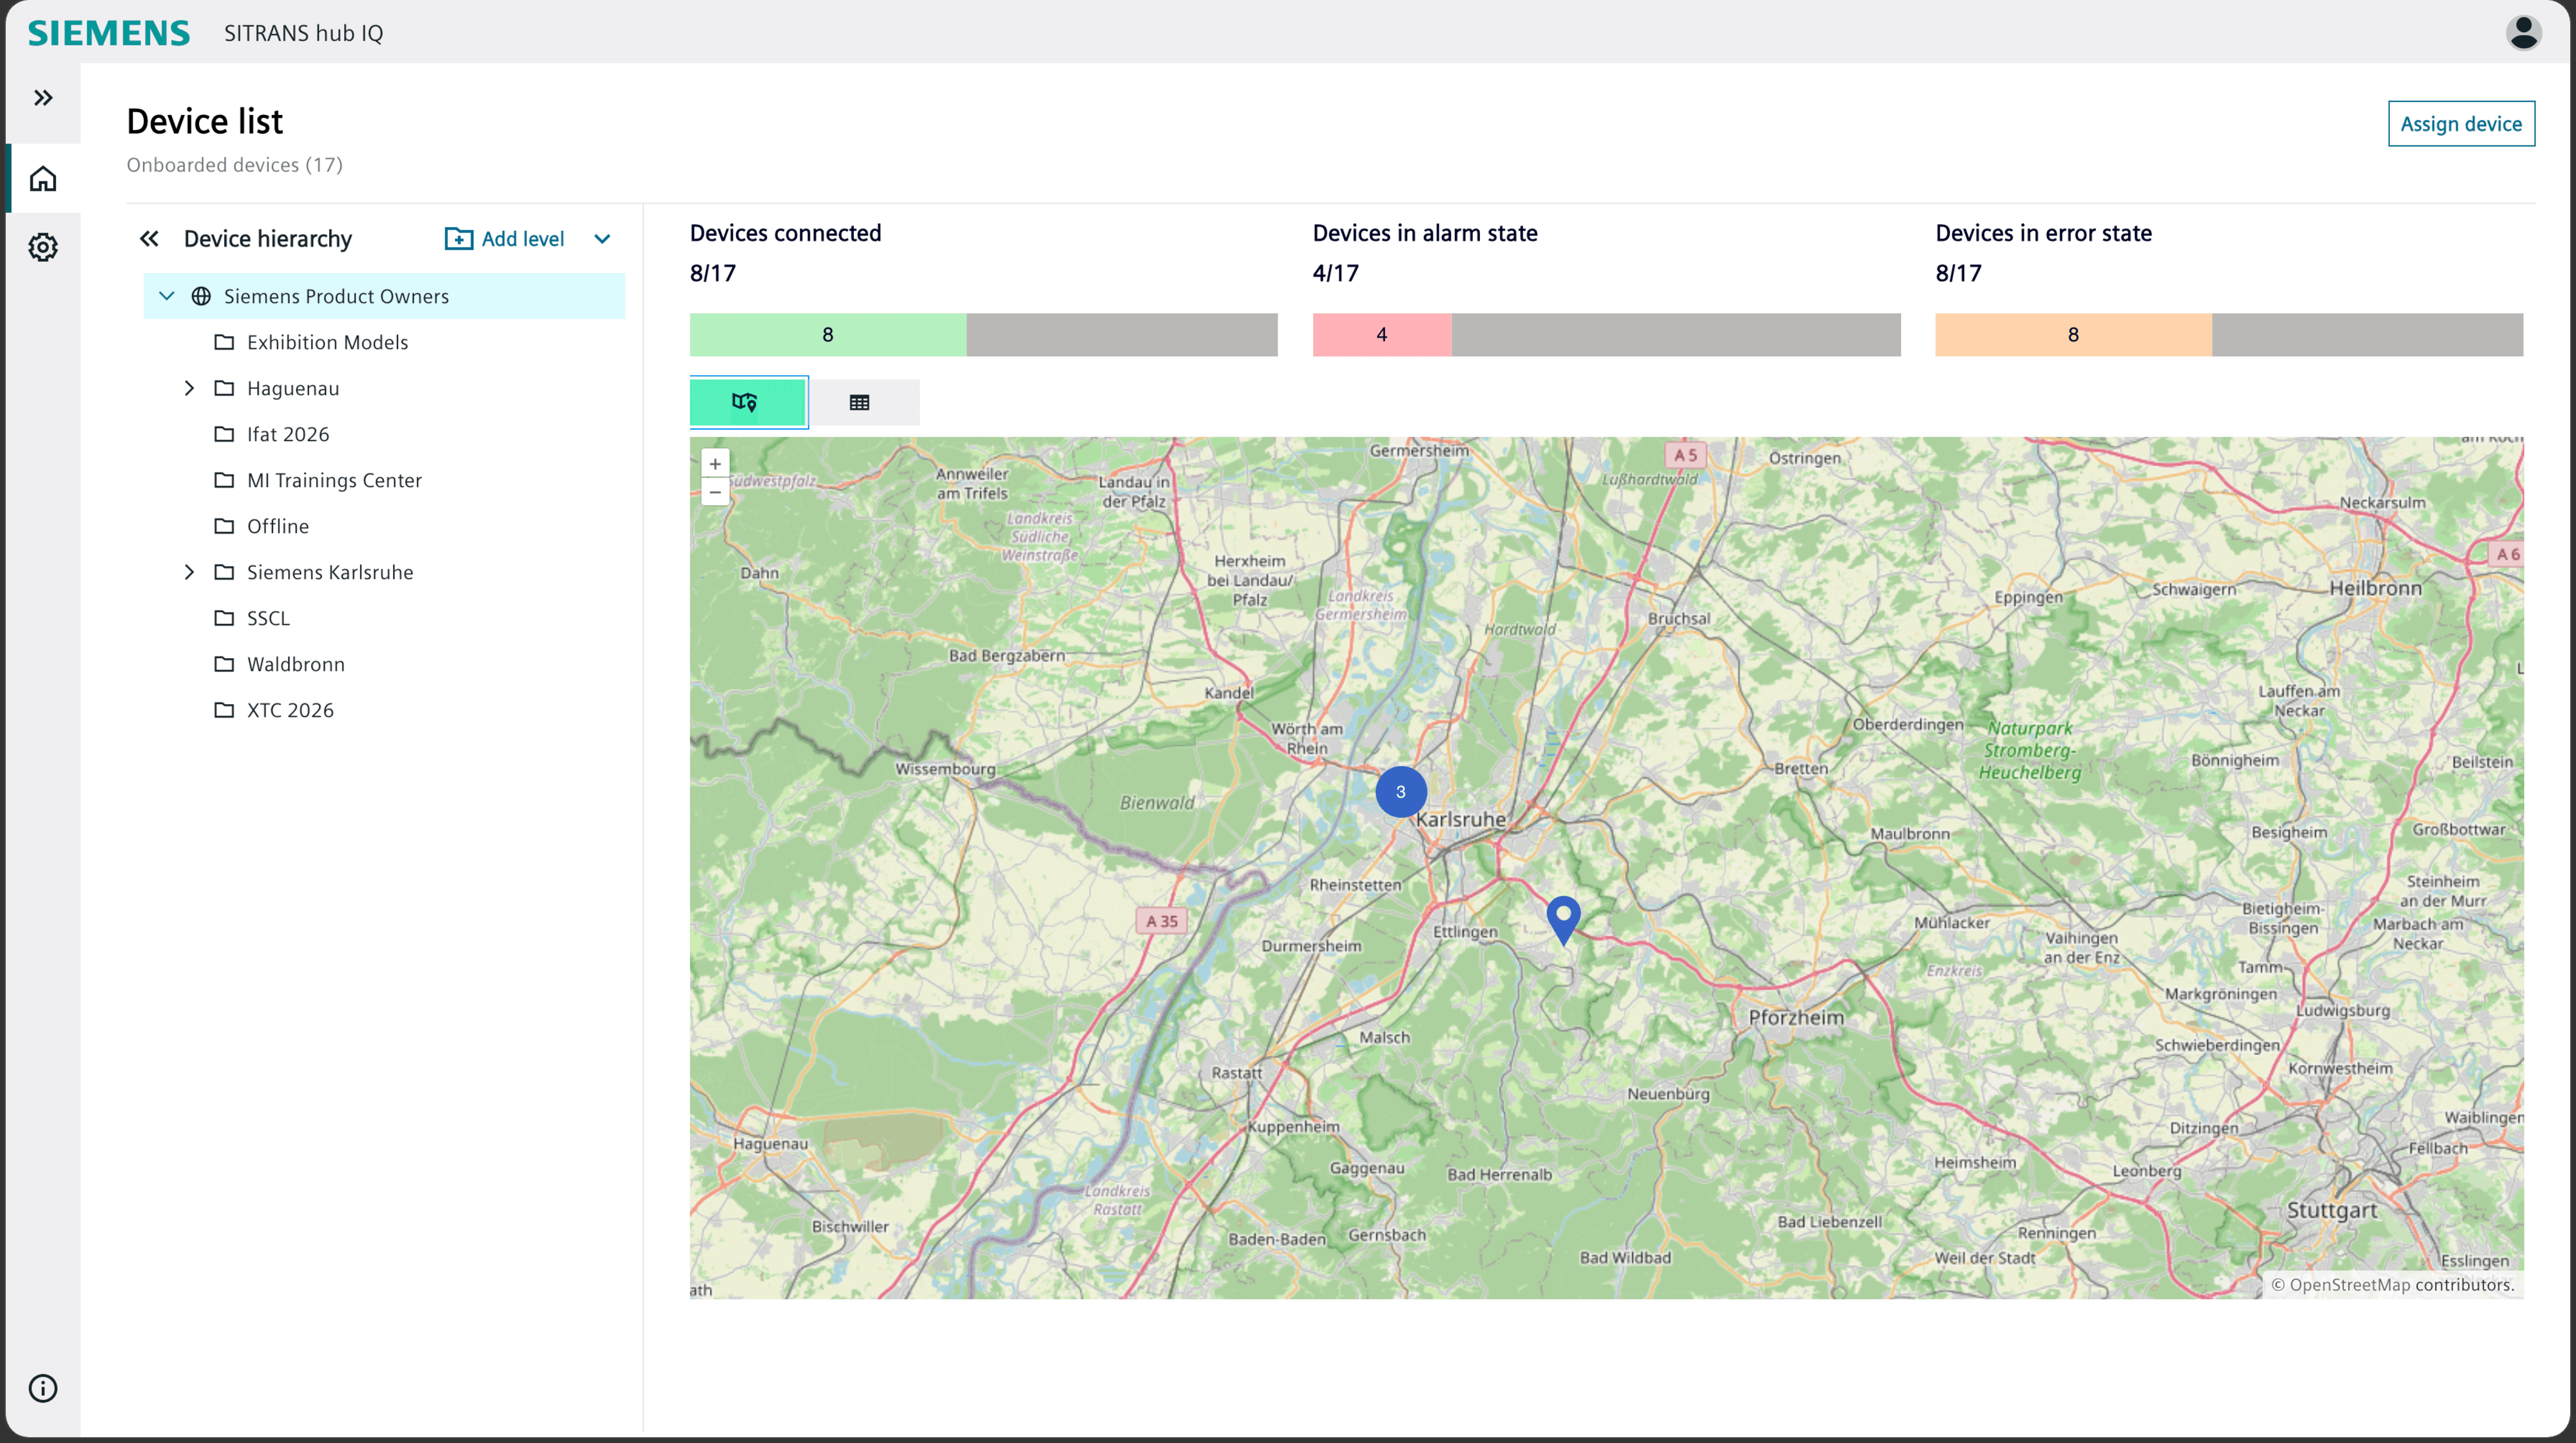2576x1443 pixels.
Task: Switch to map view tab
Action: pyautogui.click(x=748, y=402)
